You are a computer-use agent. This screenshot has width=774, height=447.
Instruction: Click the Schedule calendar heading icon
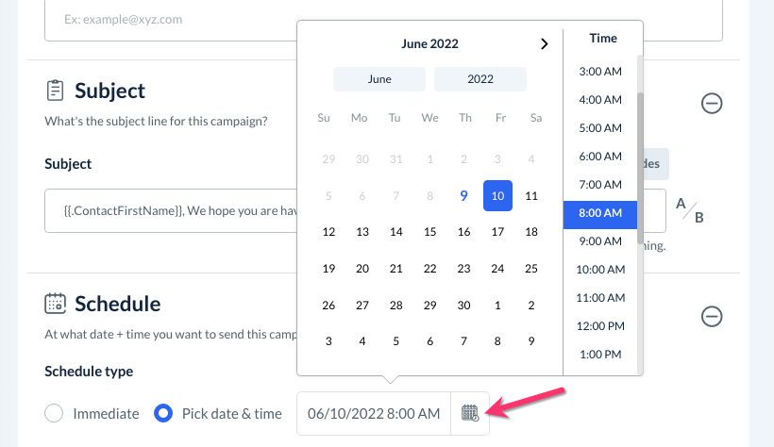[x=56, y=304]
